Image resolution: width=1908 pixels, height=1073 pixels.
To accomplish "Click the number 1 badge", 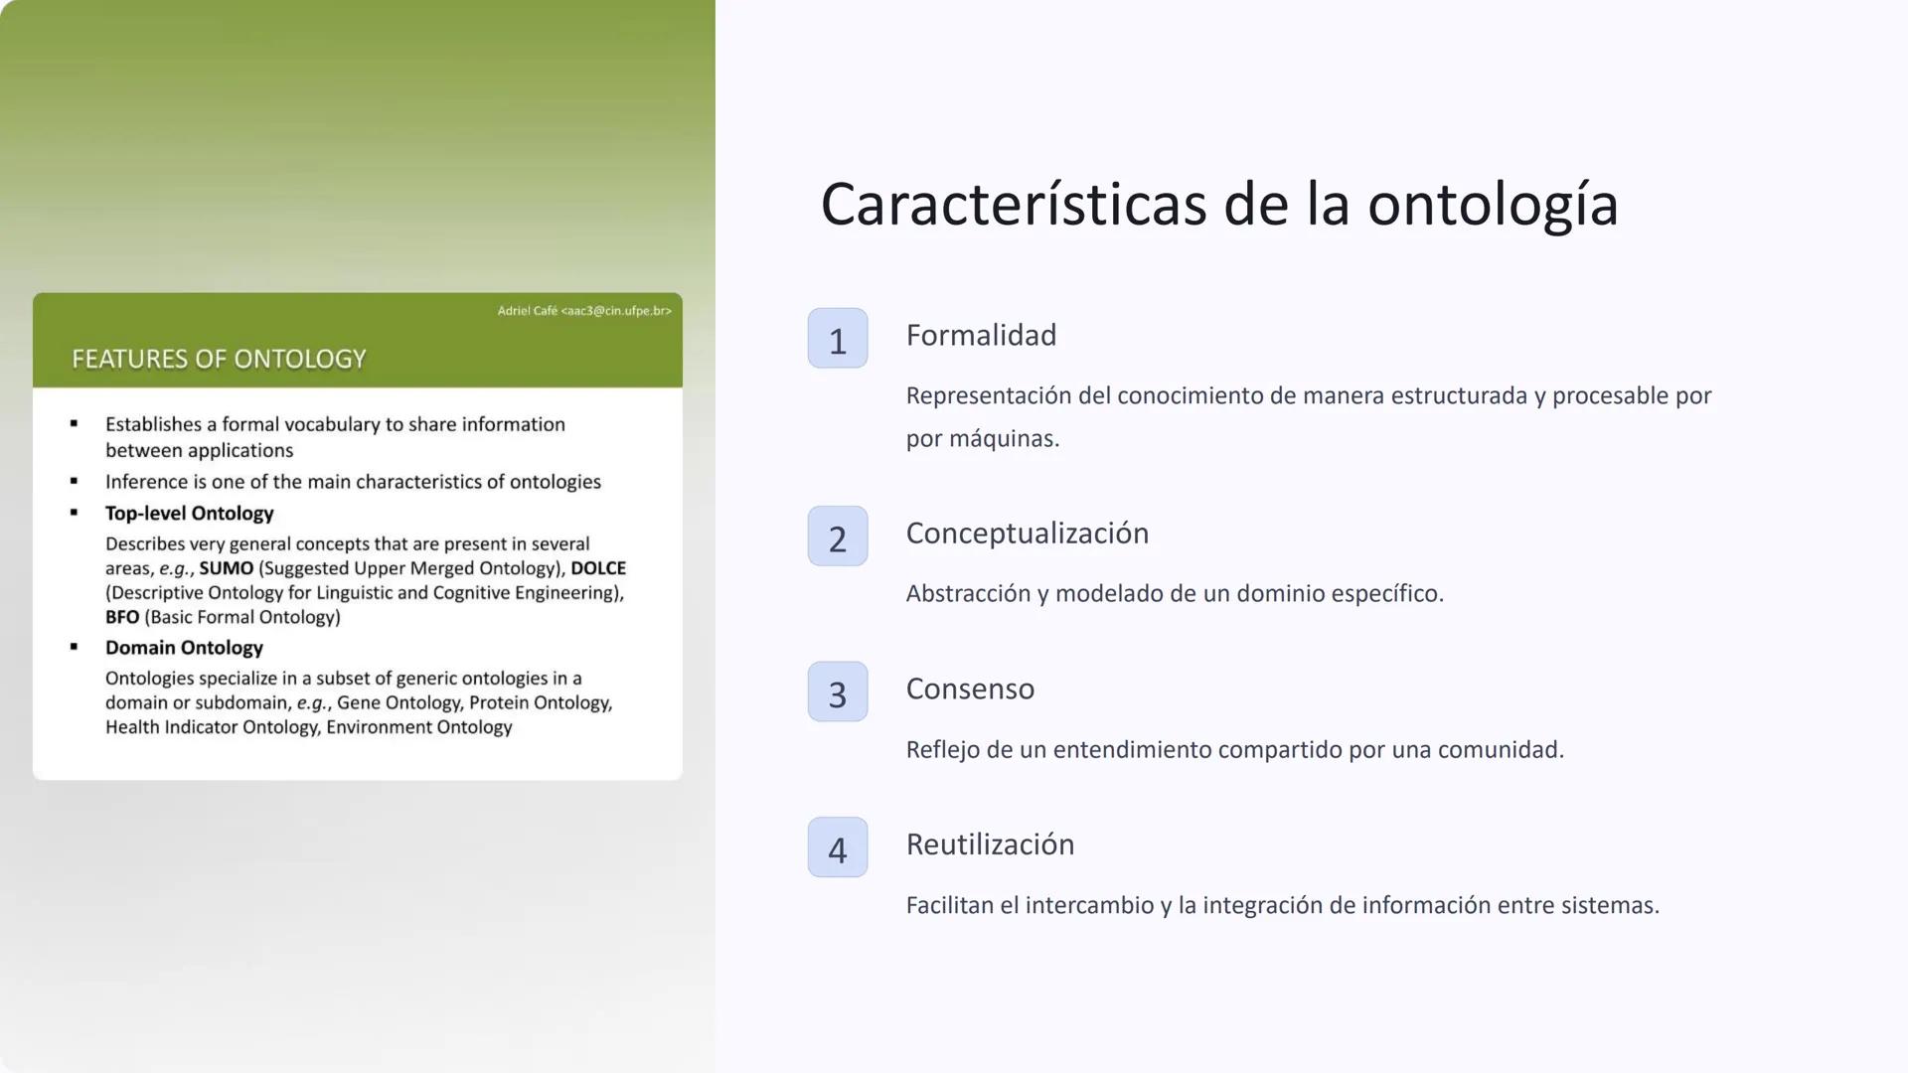I will pos(837,339).
